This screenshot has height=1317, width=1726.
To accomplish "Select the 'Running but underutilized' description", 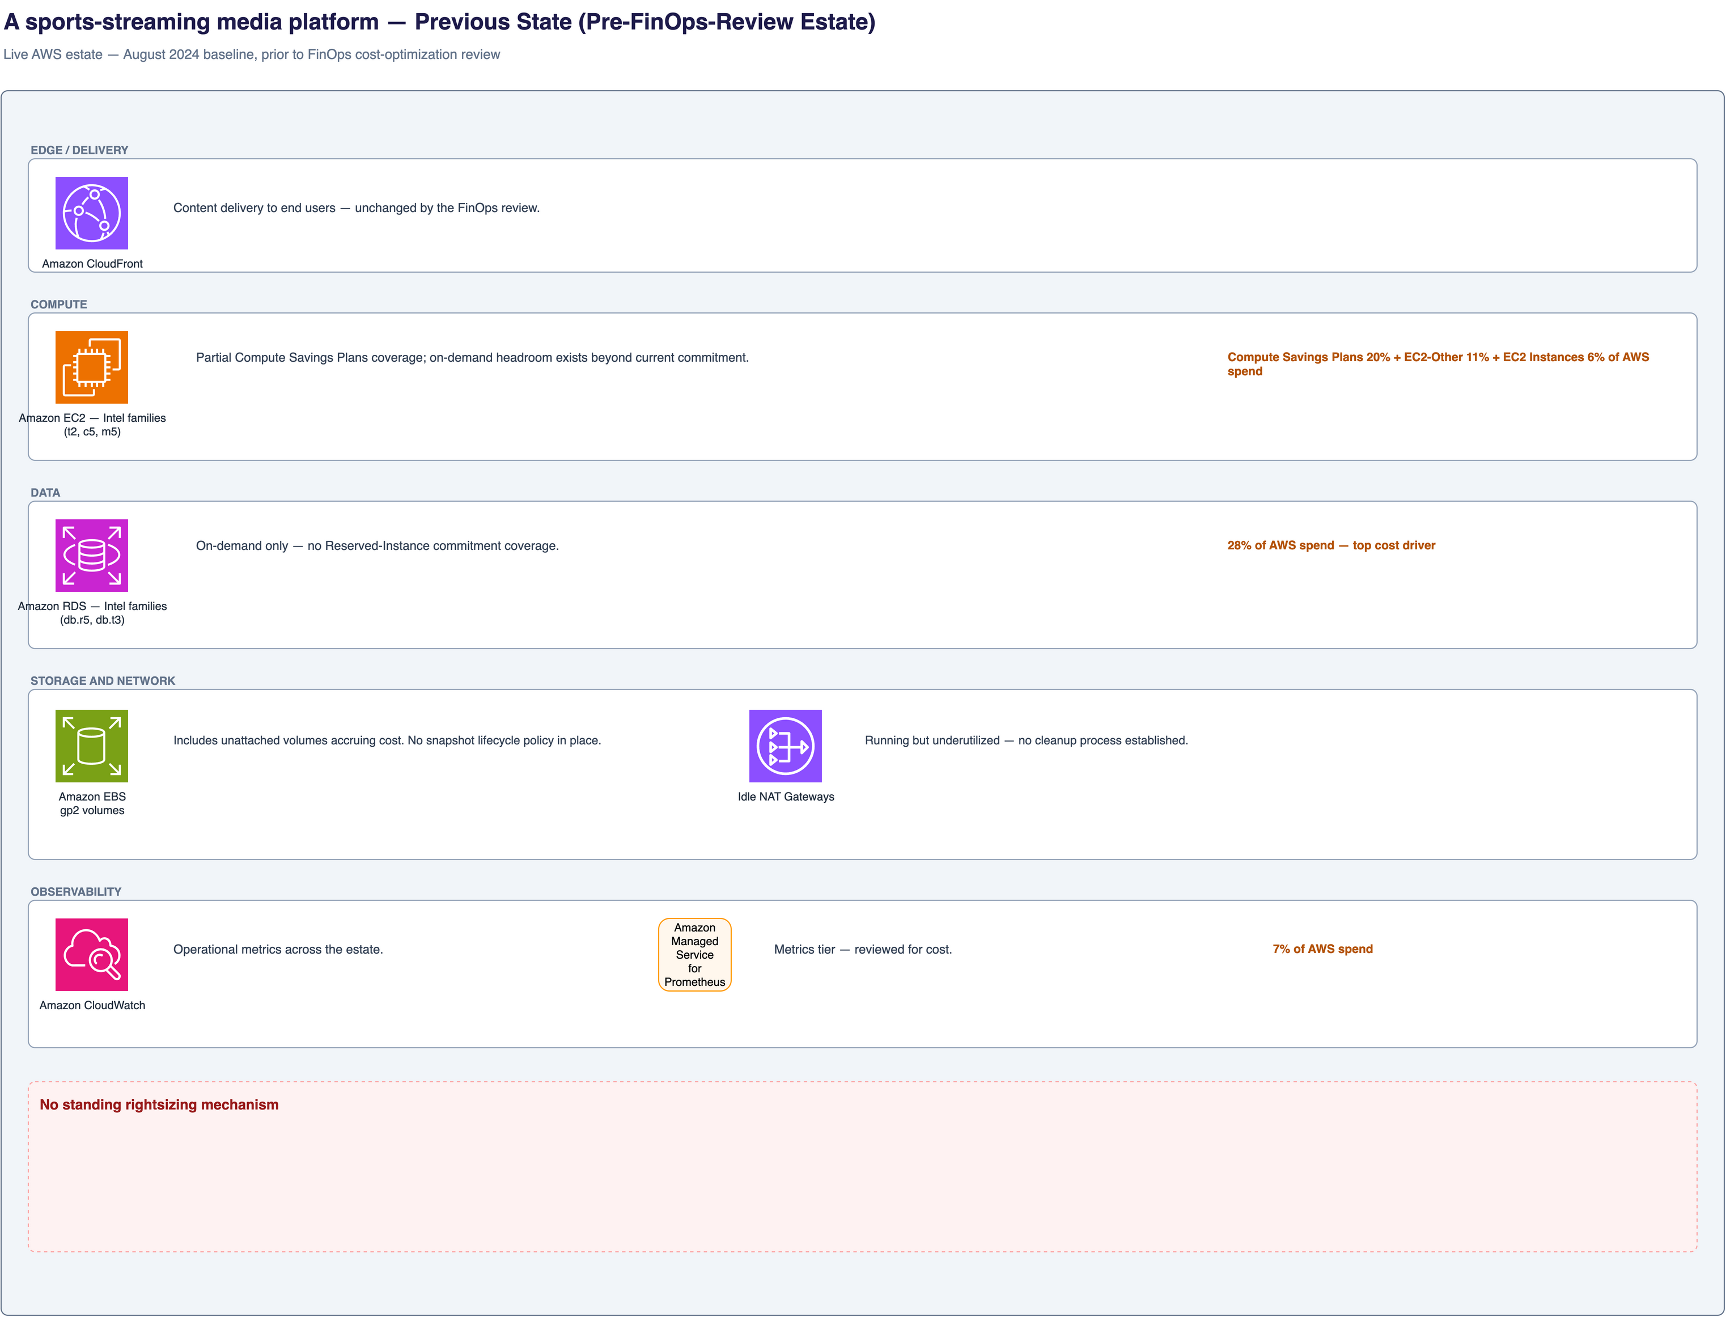I will (1027, 740).
